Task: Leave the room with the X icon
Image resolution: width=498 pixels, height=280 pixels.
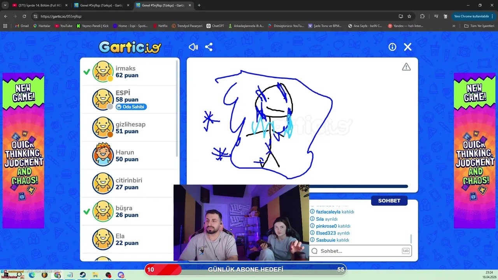Action: pos(407,47)
